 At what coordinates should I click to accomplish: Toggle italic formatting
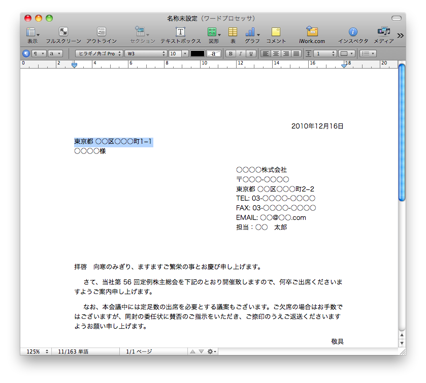point(241,53)
